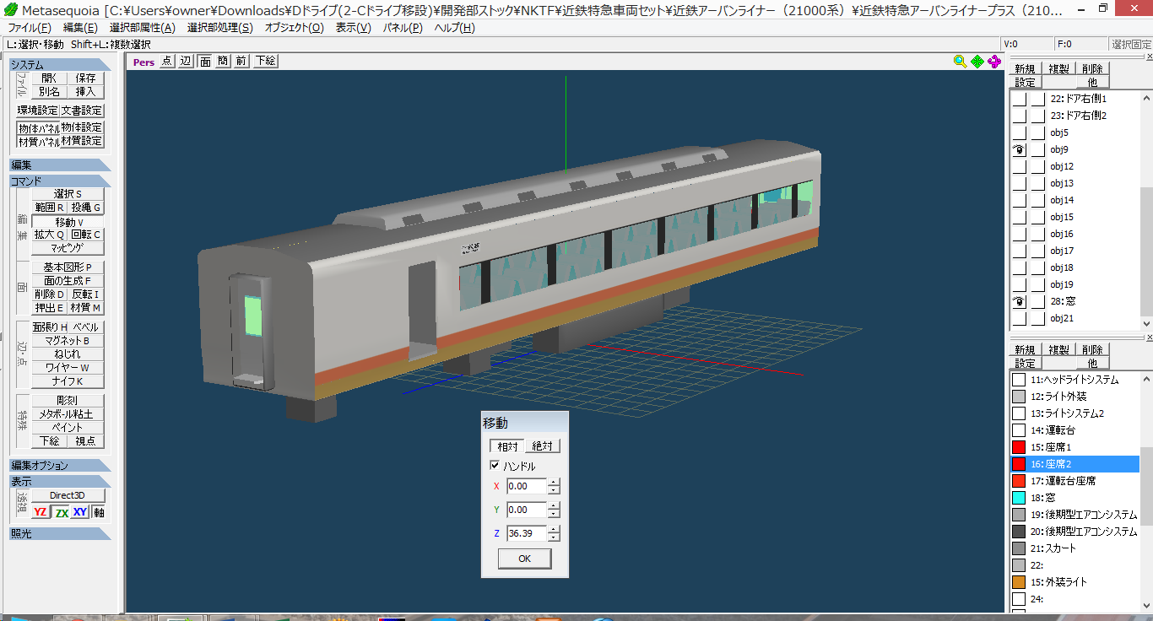The image size is (1153, 621).
Task: Click the Pers view label
Action: (x=144, y=62)
